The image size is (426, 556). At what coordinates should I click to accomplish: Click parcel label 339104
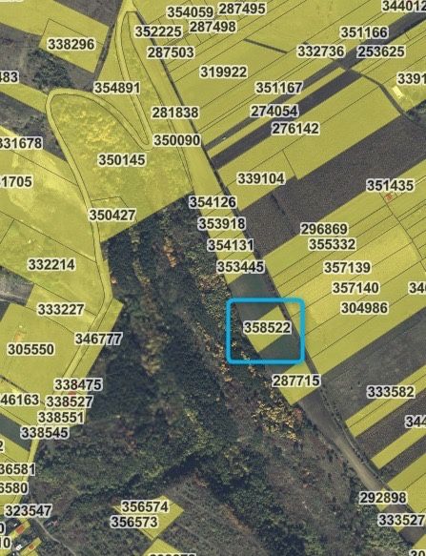(261, 178)
